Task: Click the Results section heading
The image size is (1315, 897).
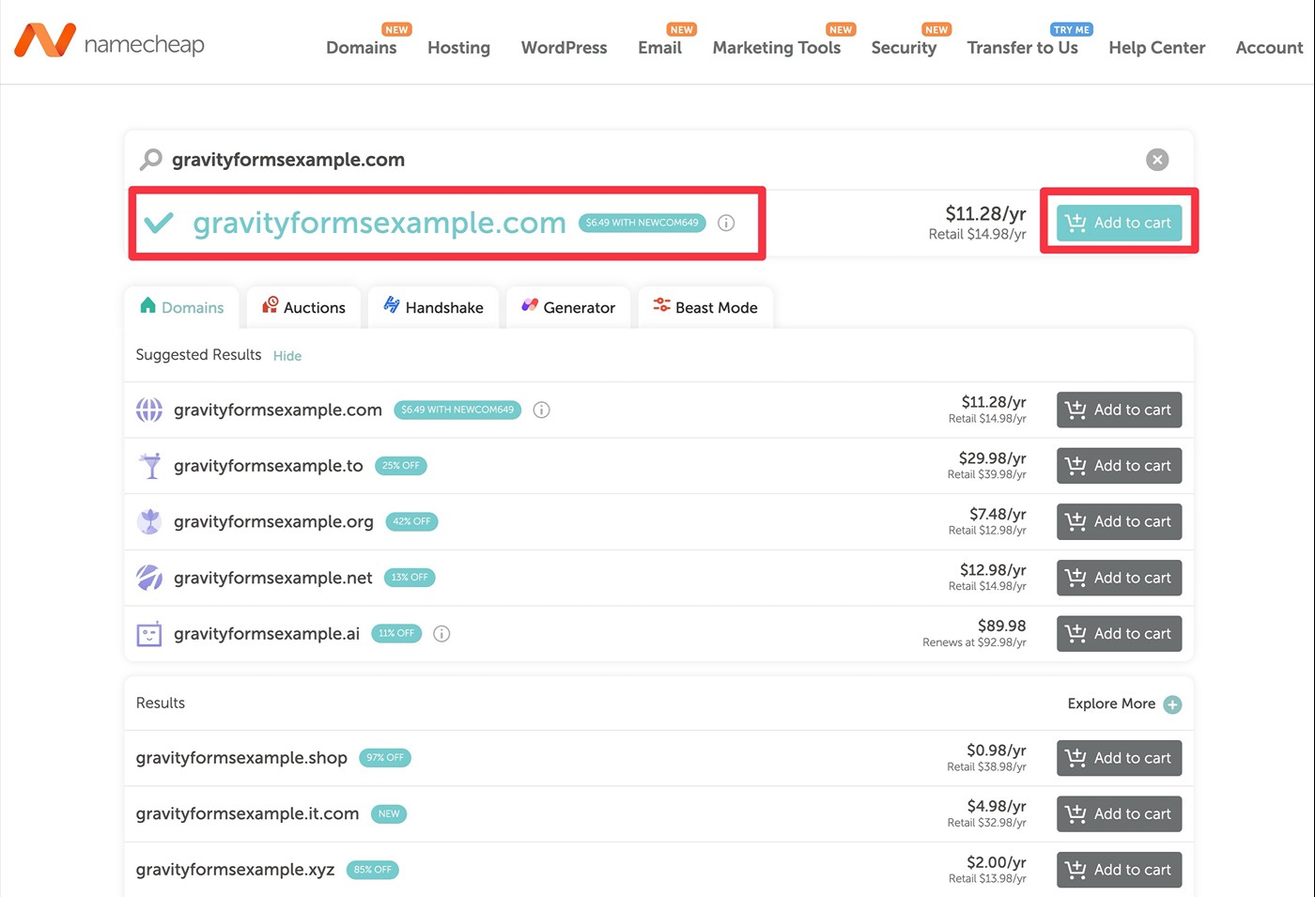Action: point(161,703)
